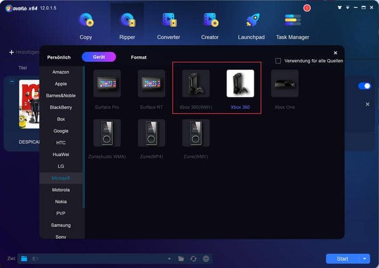The image size is (379, 268).
Task: Select HuaWei in the brand list
Action: pos(61,155)
